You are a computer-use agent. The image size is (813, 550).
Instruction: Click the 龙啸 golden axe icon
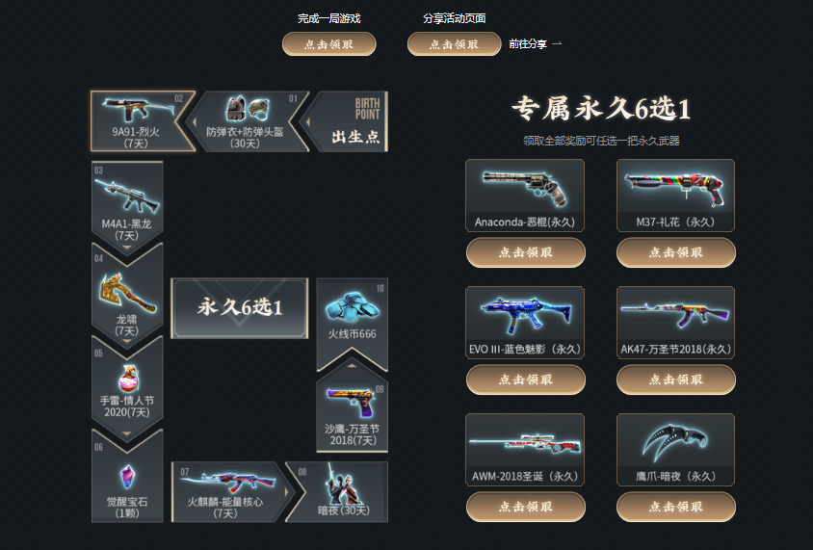click(x=127, y=294)
